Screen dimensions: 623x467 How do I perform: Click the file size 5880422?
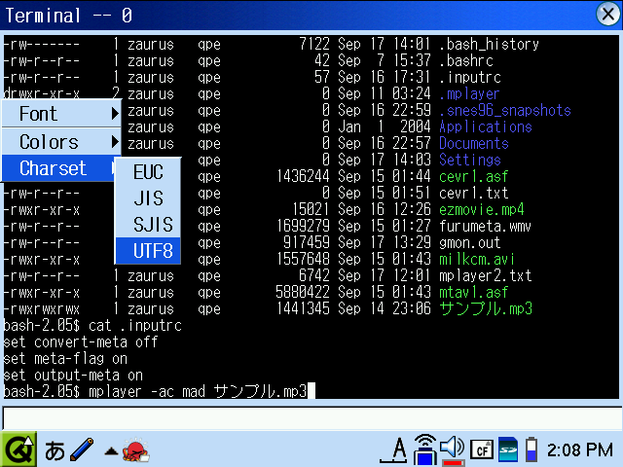click(x=303, y=292)
